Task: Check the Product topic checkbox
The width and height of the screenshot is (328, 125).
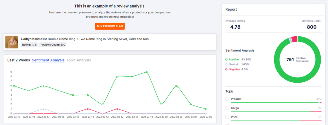Action: click(x=227, y=99)
